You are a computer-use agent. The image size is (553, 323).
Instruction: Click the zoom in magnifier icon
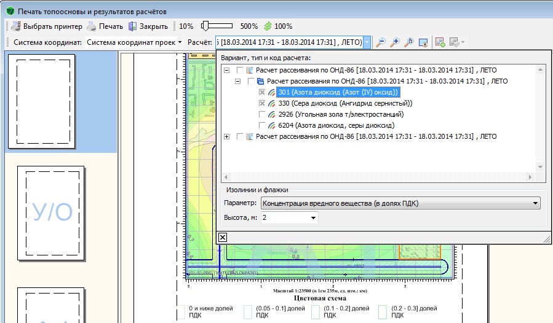tap(395, 42)
